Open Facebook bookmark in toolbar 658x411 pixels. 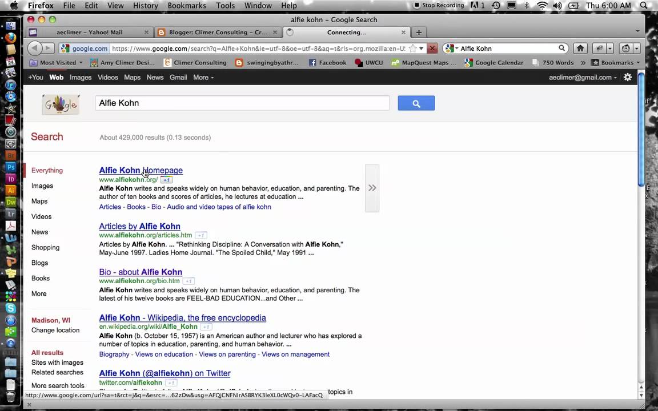click(x=328, y=62)
